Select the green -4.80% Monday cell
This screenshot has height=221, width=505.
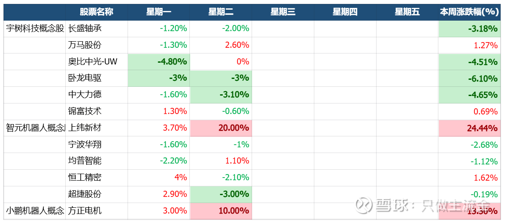click(159, 62)
